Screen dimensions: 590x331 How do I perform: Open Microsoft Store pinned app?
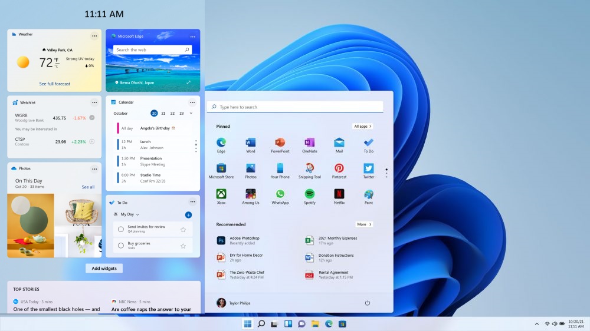(221, 171)
